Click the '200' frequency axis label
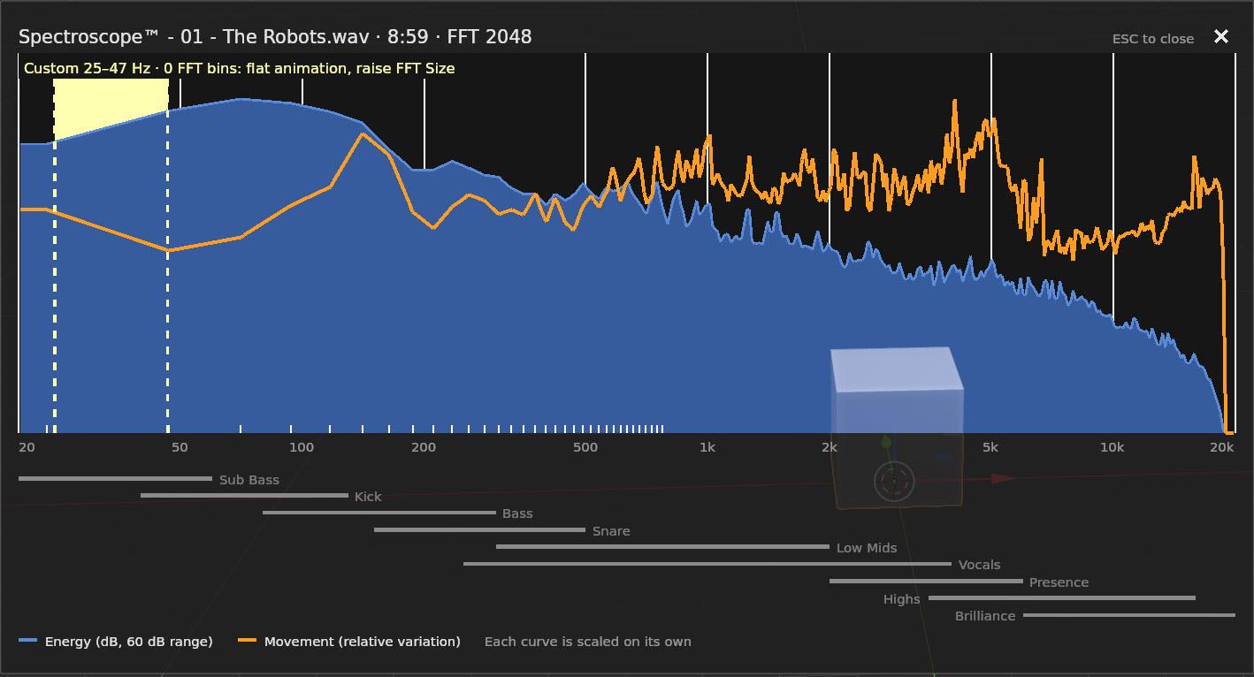The width and height of the screenshot is (1254, 677). click(x=424, y=447)
